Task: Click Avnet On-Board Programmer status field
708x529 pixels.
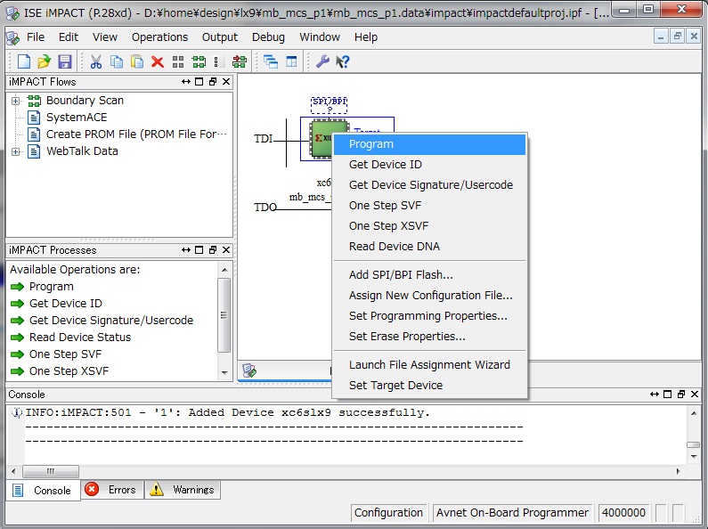Action: click(512, 513)
